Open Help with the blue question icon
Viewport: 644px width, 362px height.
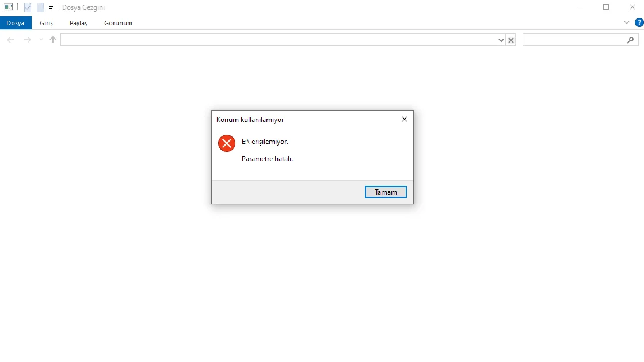[639, 22]
